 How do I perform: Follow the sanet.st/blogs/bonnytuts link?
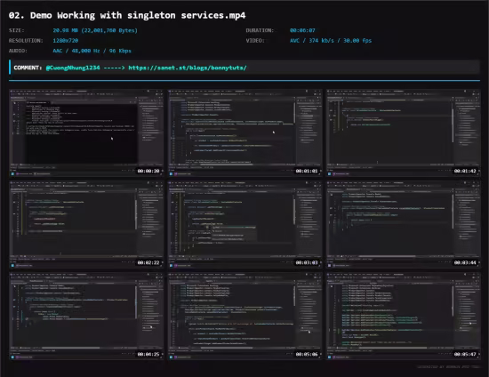coord(188,68)
